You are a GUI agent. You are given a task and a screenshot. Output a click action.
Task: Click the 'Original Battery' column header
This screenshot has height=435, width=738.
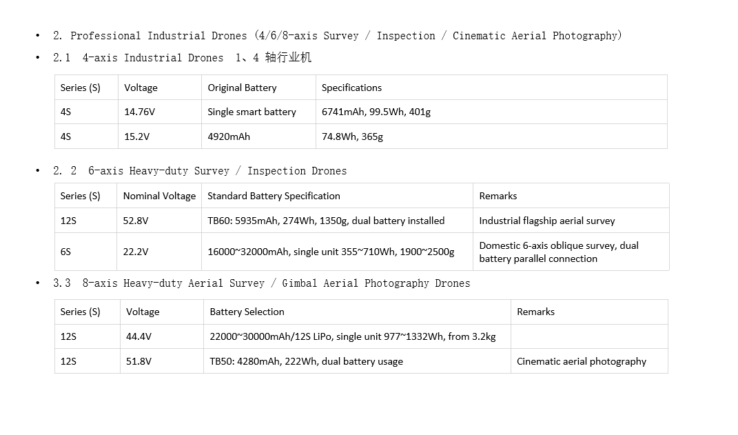click(x=258, y=88)
